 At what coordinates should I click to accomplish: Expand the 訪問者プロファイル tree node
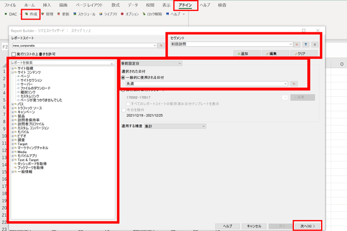(x=13, y=124)
